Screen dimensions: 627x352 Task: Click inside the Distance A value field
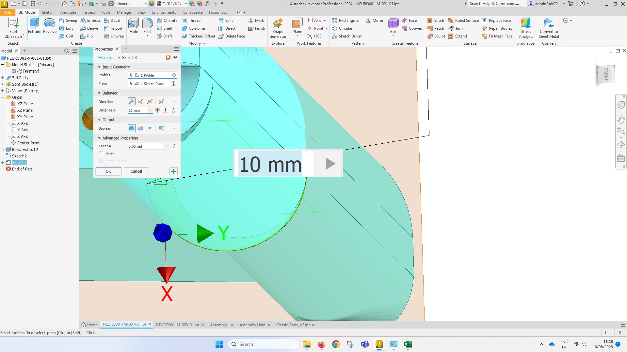(137, 110)
